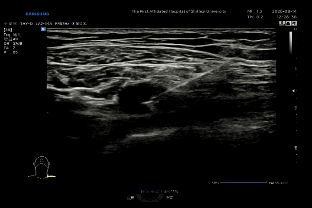Click the focal position arrow on depth scale
Viewport: 312px width, 208px height.
coord(293,91)
